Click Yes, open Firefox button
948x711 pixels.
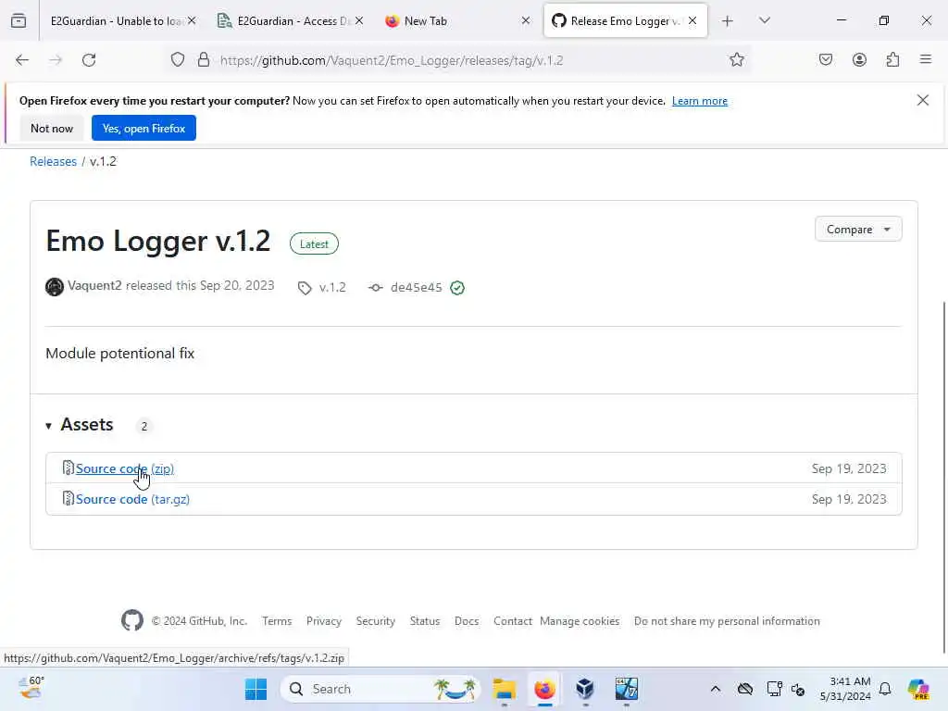[x=143, y=128]
